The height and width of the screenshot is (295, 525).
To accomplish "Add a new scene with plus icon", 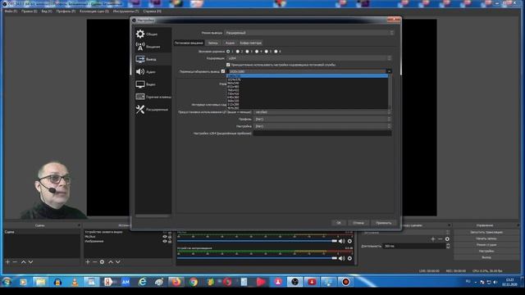I will click(7, 262).
